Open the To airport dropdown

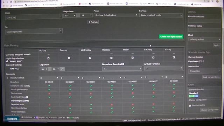34,31
